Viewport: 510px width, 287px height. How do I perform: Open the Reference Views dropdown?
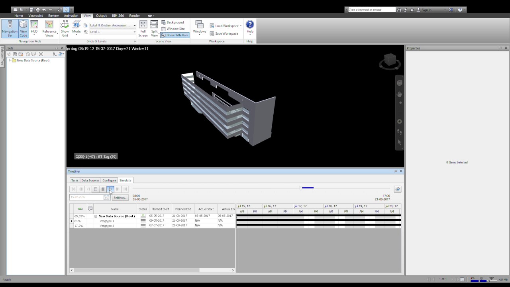coord(49,29)
